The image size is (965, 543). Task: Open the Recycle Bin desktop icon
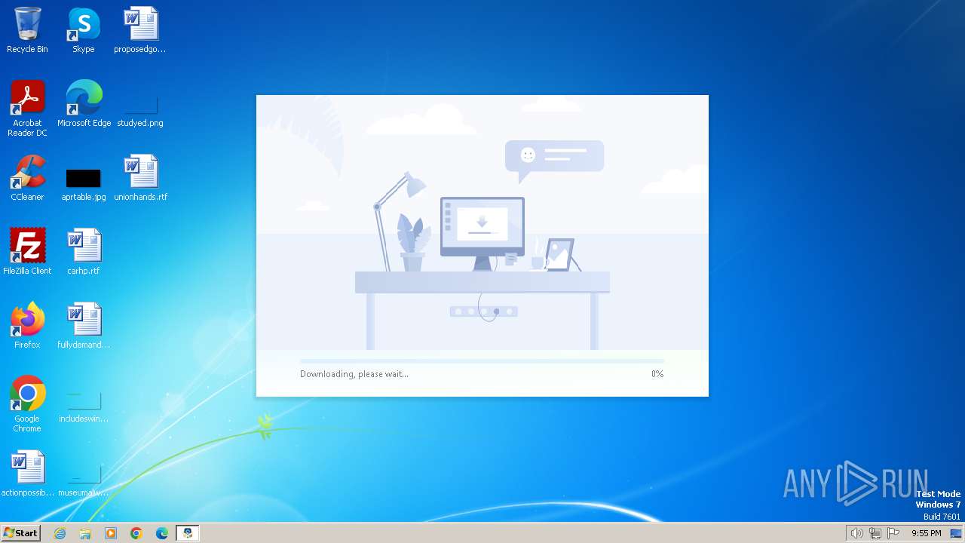click(27, 30)
